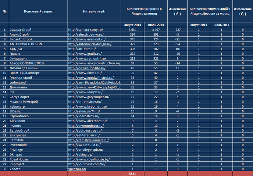This screenshot has width=253, height=176.
Task: Open the askcg-construction.ru link
Action: click(x=95, y=63)
